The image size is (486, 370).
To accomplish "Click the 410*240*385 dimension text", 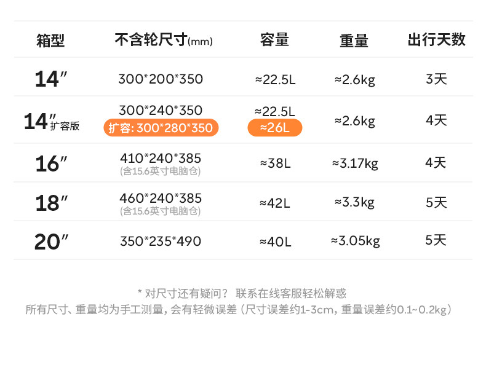I will (161, 158).
